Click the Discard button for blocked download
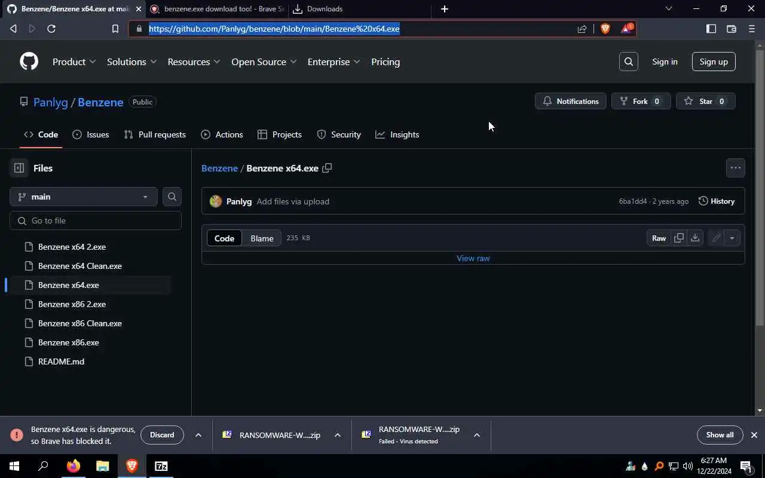This screenshot has width=765, height=478. coord(162,435)
